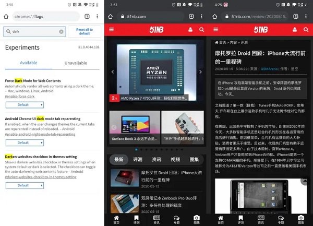Open hamburger menu on article page
The width and height of the screenshot is (313, 226).
216,30
